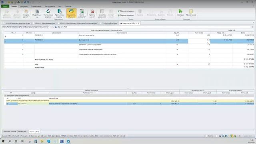Switch to the Вид ribbon tab
256x144 pixels.
tap(60, 6)
